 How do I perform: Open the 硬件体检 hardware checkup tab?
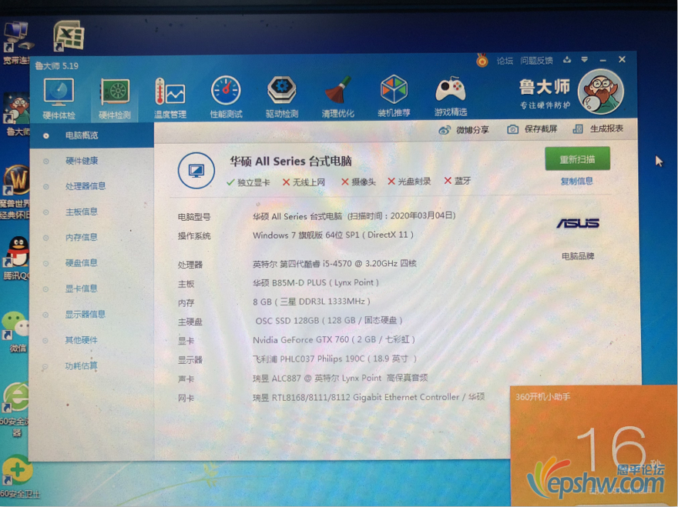59,99
